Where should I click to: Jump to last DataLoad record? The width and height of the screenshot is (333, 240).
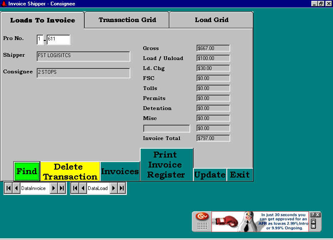pyautogui.click(x=122, y=188)
